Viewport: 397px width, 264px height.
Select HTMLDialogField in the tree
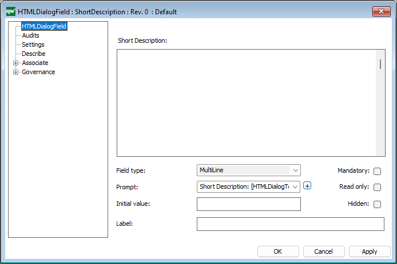44,26
